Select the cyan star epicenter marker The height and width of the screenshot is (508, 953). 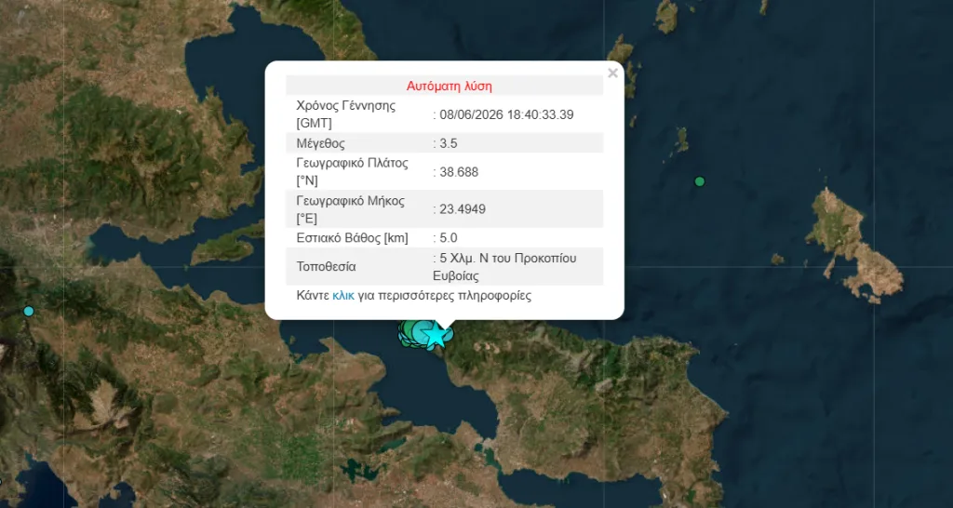point(436,336)
